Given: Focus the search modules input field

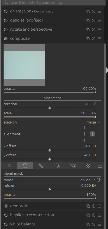Looking at the screenshot, I should pos(53,3).
